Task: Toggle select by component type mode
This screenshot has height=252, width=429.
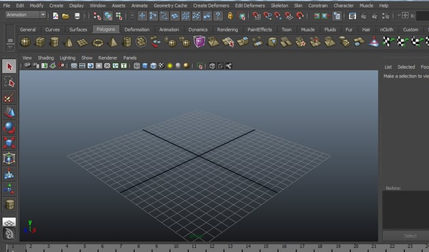Action: click(x=118, y=16)
